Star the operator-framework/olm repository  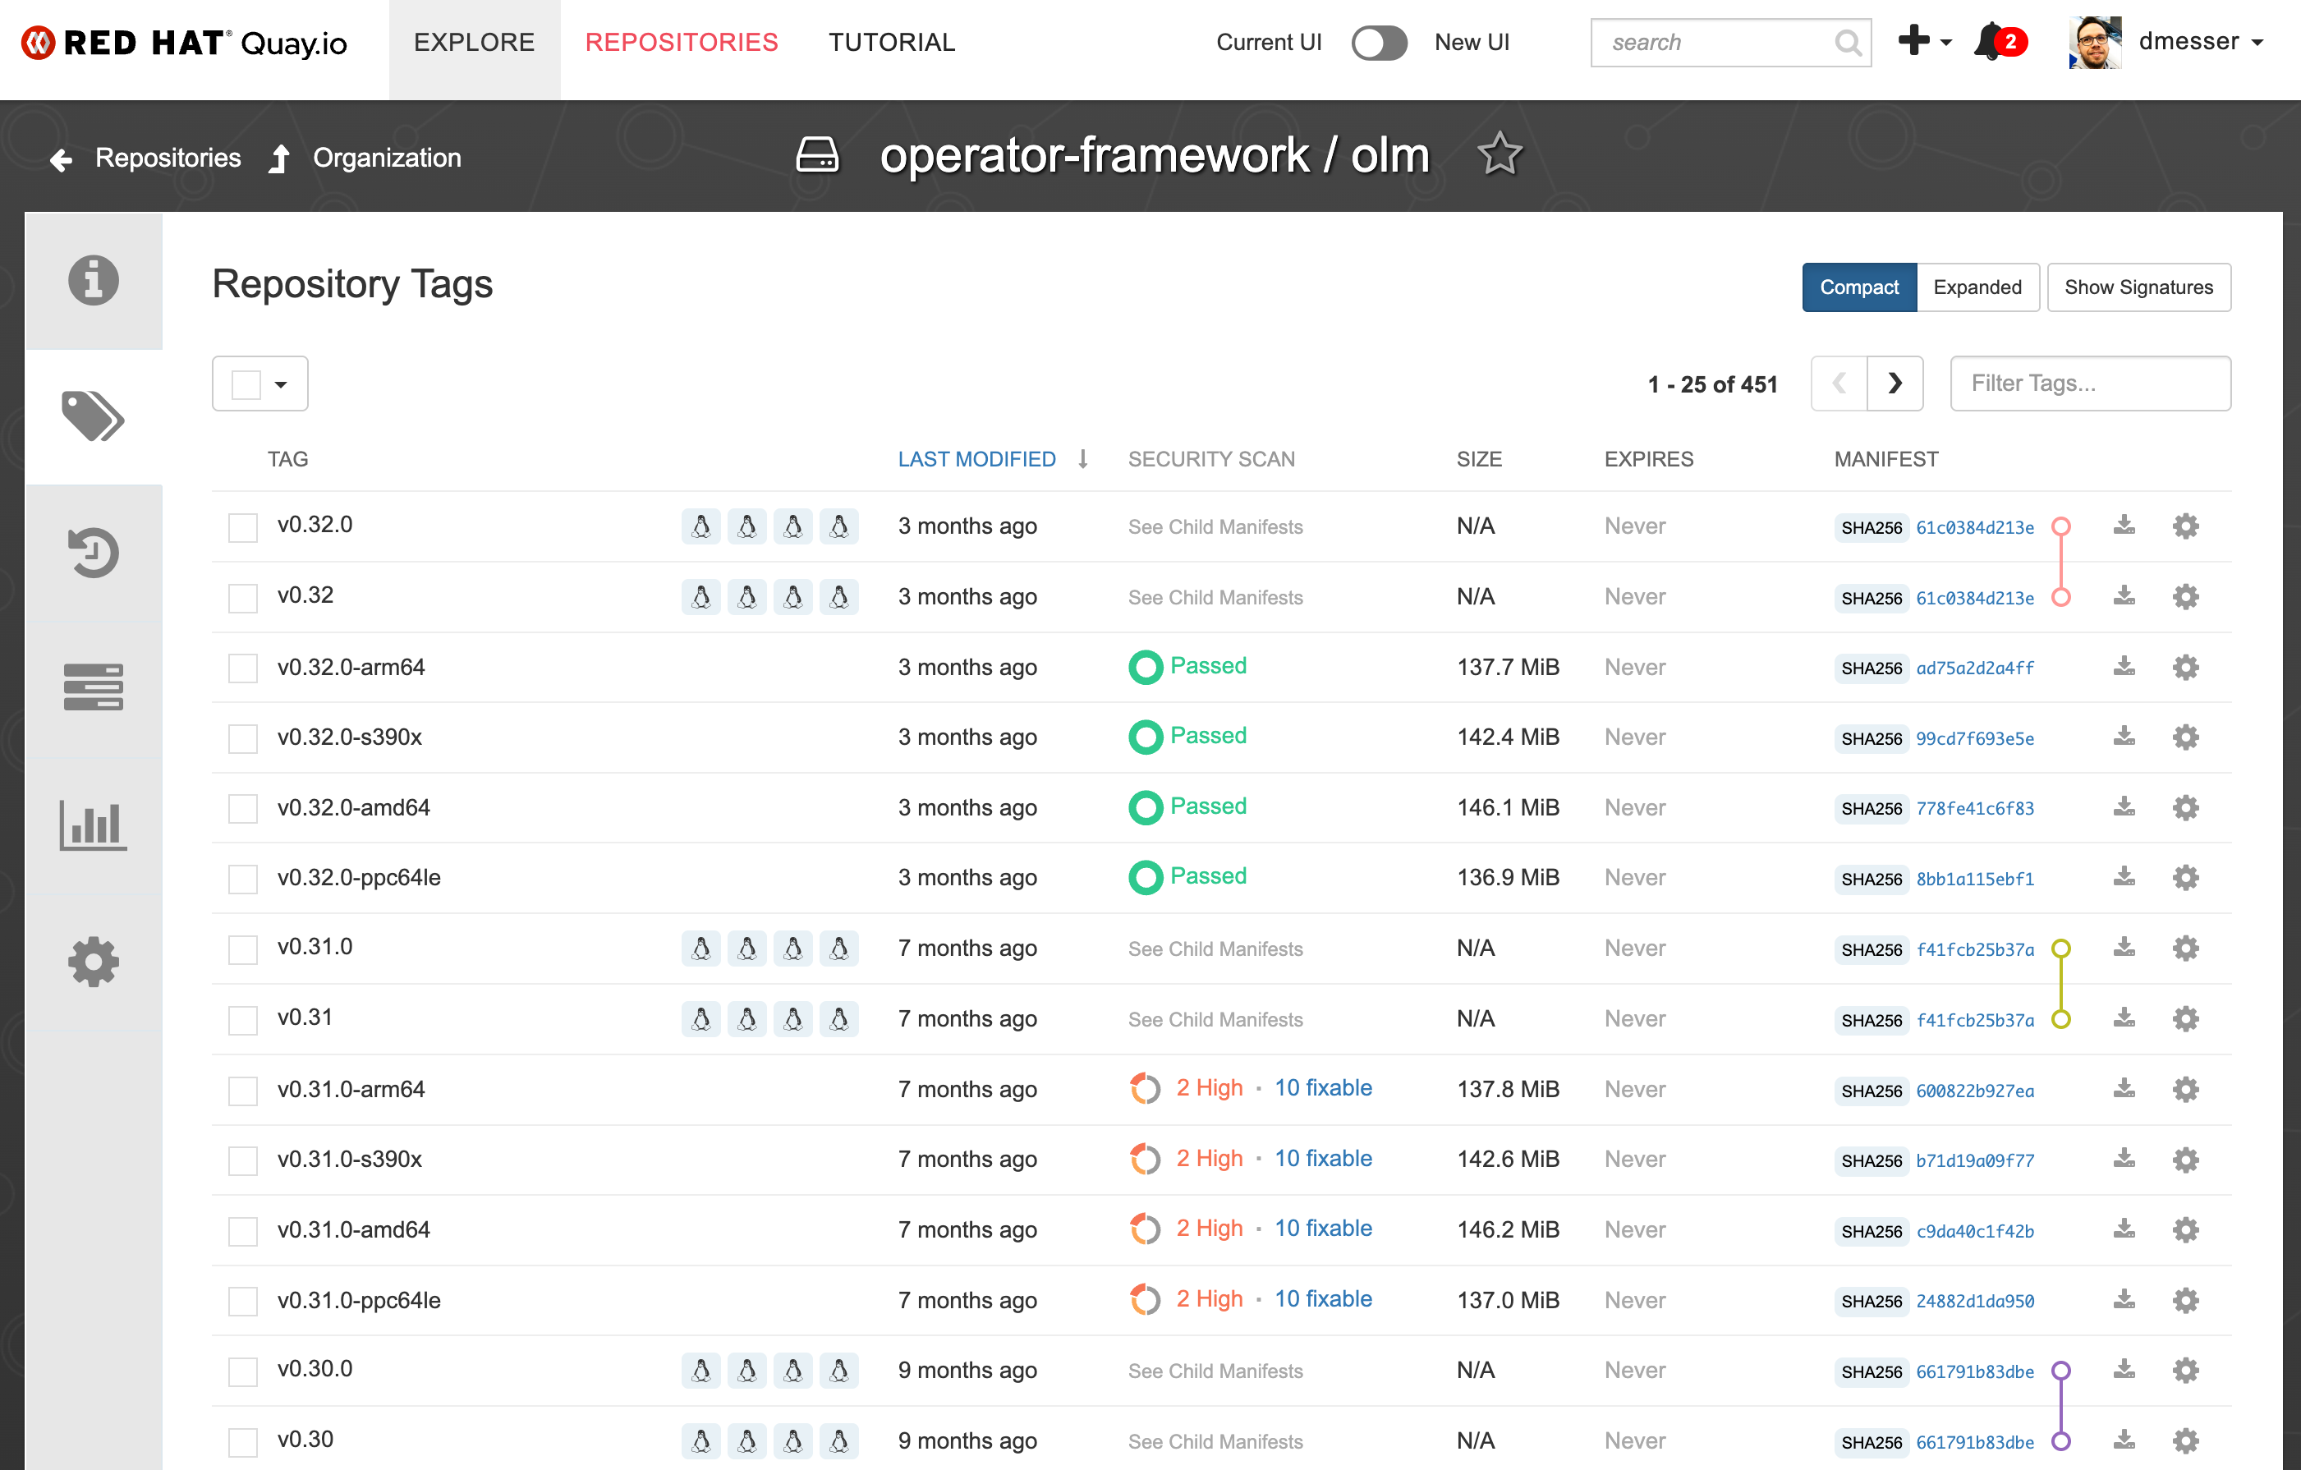point(1499,155)
